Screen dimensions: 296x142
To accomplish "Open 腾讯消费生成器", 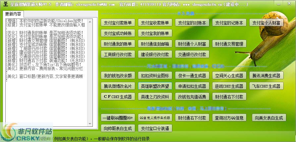I will pos(266,75).
